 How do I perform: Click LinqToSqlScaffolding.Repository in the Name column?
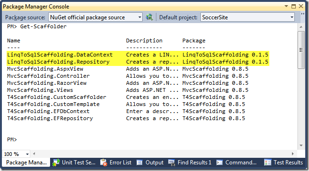pos(58,62)
